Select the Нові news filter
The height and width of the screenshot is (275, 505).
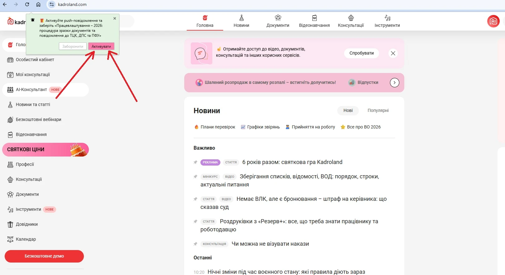(348, 110)
